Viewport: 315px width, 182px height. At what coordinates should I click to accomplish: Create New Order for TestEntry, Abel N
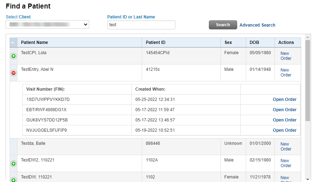click(x=286, y=73)
